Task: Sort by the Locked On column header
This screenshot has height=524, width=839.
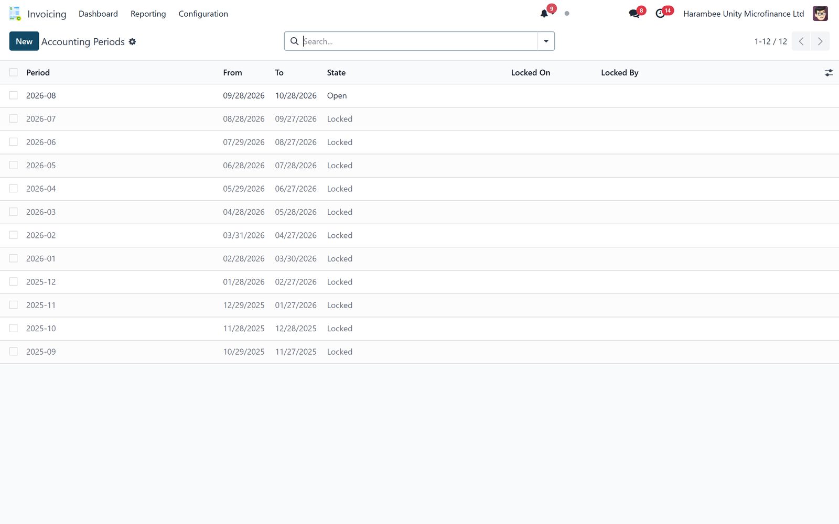Action: (x=531, y=73)
